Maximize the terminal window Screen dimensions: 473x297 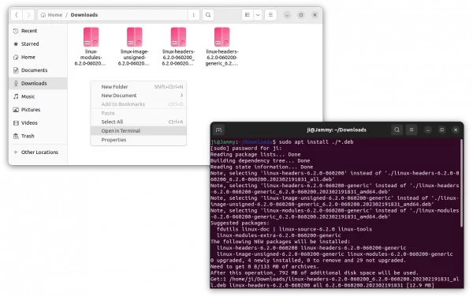pyautogui.click(x=441, y=130)
